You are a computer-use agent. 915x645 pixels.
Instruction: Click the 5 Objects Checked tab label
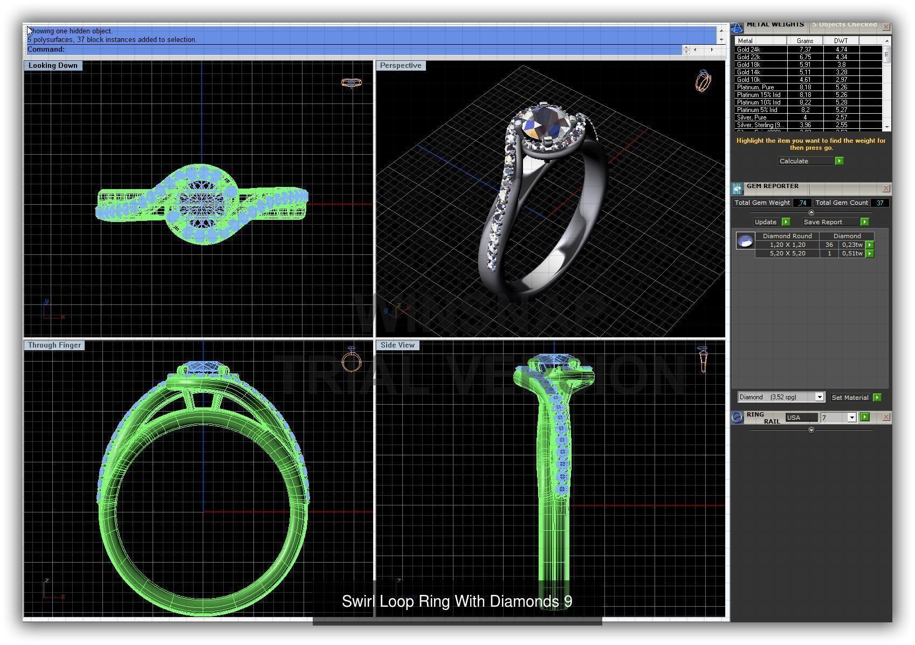pos(844,25)
